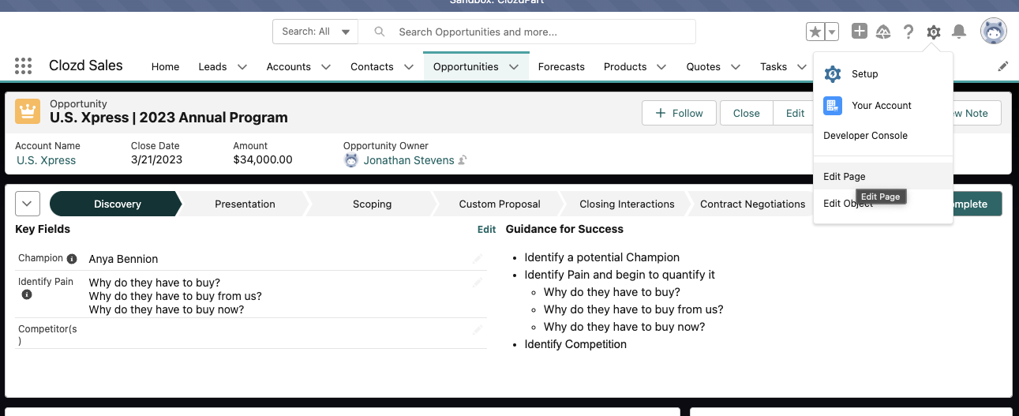
Task: Collapse the sales path details chevron
Action: (x=28, y=204)
